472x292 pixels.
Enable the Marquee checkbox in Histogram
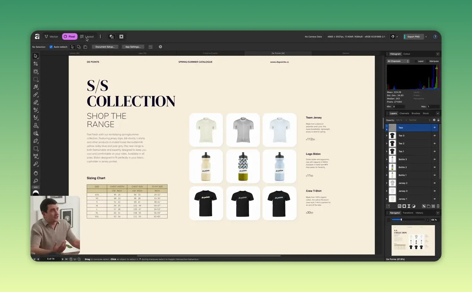coord(427,61)
